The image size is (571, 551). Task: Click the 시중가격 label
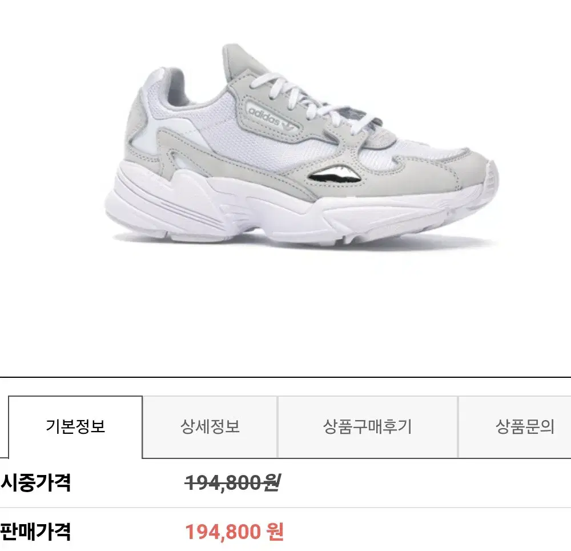(x=35, y=483)
